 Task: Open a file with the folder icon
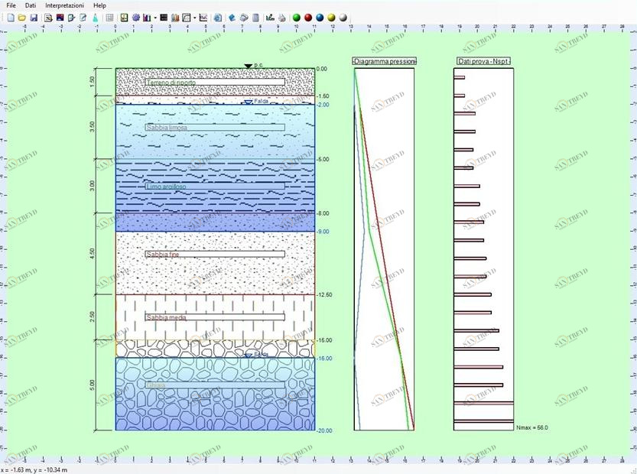22,17
